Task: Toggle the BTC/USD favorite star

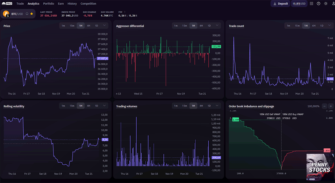Action: click(x=32, y=14)
